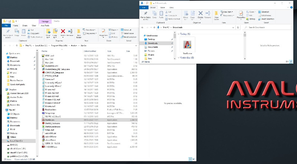Screen dimensions: 297x164
Task: Select the StarGo.exe file row
Action: [x=89, y=120]
